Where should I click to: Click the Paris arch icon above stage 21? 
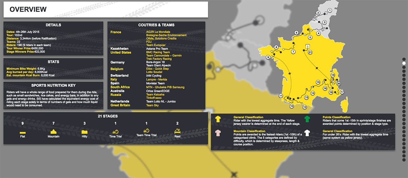[x=308, y=47]
